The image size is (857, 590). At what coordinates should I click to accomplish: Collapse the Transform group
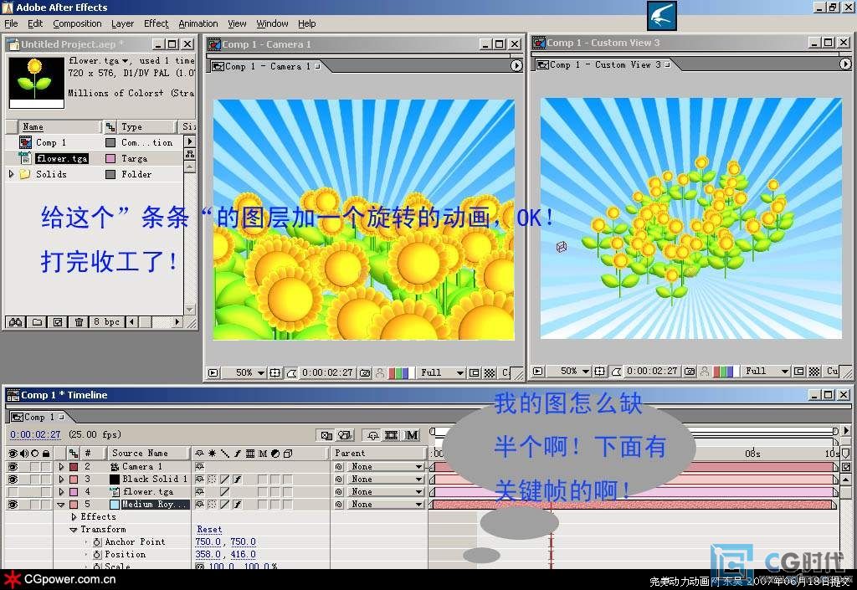[x=74, y=530]
